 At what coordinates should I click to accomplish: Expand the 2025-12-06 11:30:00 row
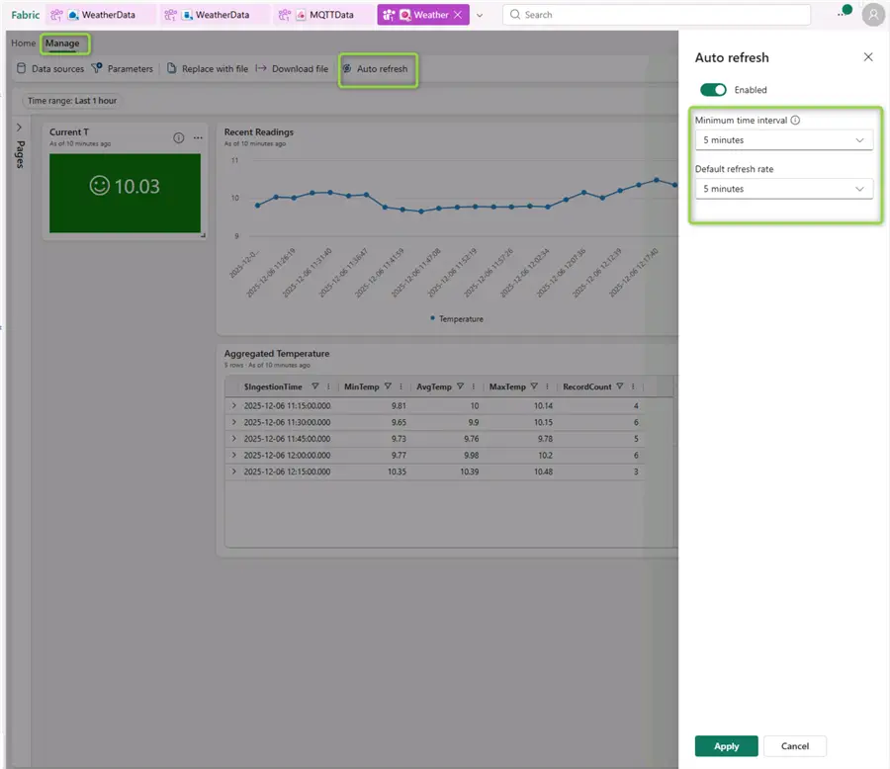233,422
